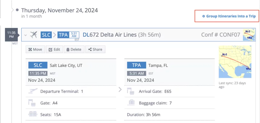Screen dimensions: 260x123
Task: Click the 11:35 PM timeline time marker
Action: pos(11,35)
